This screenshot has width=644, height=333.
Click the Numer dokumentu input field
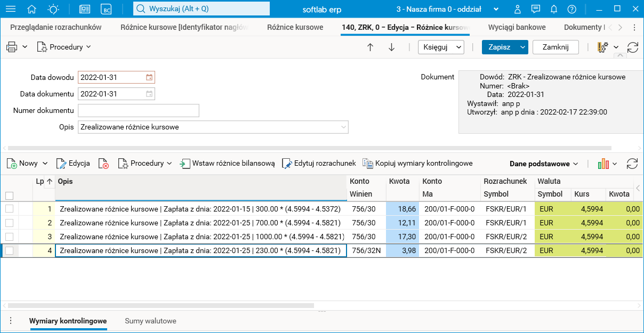(139, 110)
